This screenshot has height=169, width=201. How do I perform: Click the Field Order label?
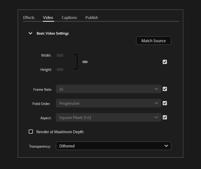pyautogui.click(x=41, y=104)
